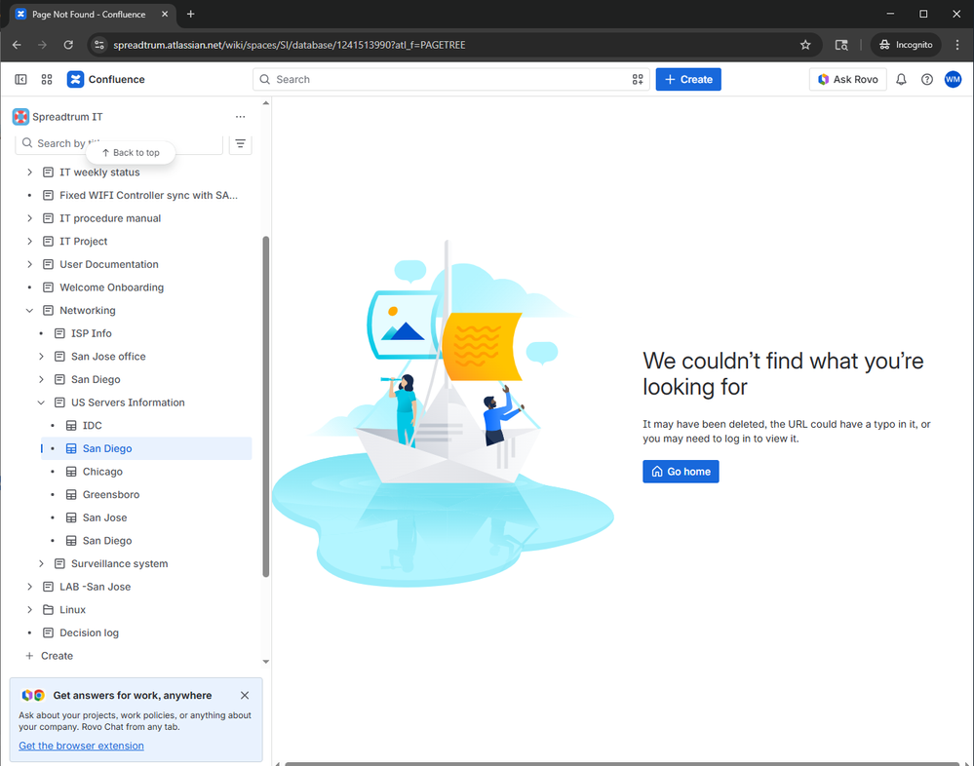Click the Chicago database icon
This screenshot has height=766, width=974.
click(71, 472)
